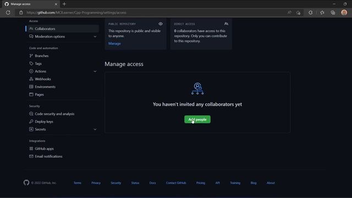
Task: Click the GitHub apps grid icon
Action: coord(31,148)
